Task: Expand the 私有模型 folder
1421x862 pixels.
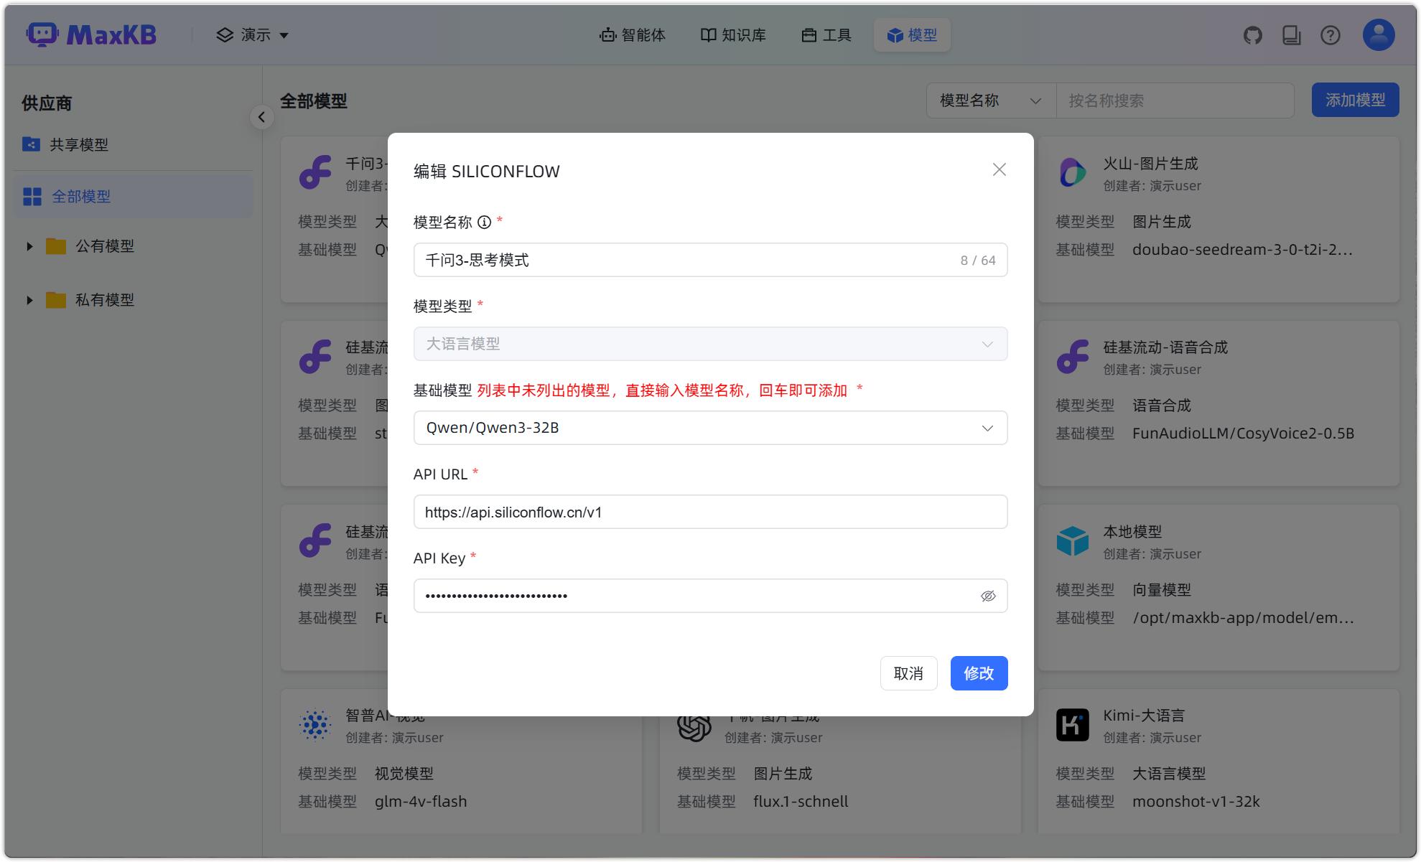Action: coord(29,299)
